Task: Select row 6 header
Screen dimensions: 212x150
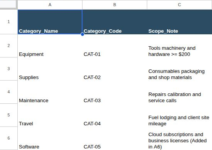Action: (8, 138)
